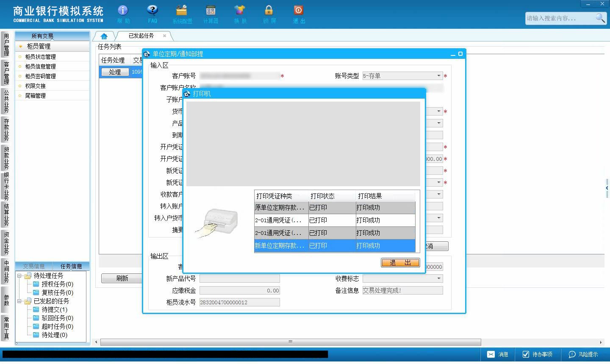Click the 打印结果 column header
610x364 pixels.
385,196
